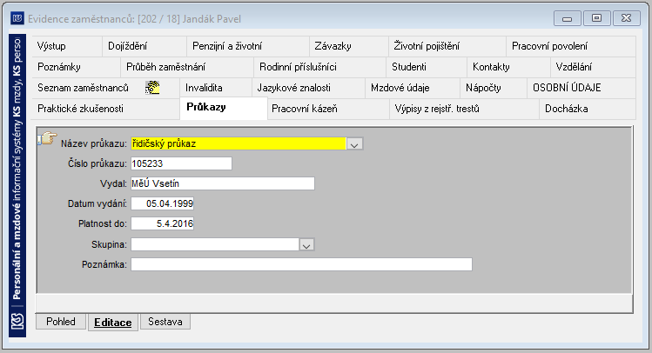Open the Výpisy z rejstř. trestů tab

pyautogui.click(x=464, y=109)
